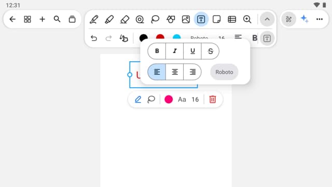Select the Image insert tool
Image resolution: width=332 pixels, height=187 pixels.
click(x=186, y=19)
